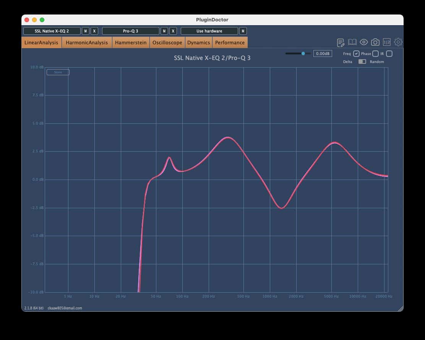425x340 pixels.
Task: Click the registered email in status bar
Action: click(65, 308)
